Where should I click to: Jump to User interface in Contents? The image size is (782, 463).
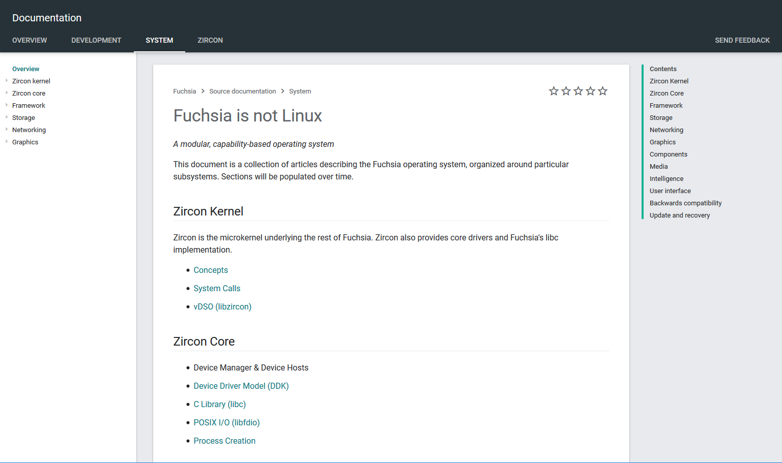point(670,191)
